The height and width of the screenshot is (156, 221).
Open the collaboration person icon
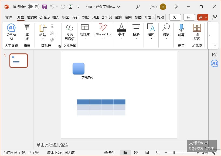pyautogui.click(x=215, y=17)
